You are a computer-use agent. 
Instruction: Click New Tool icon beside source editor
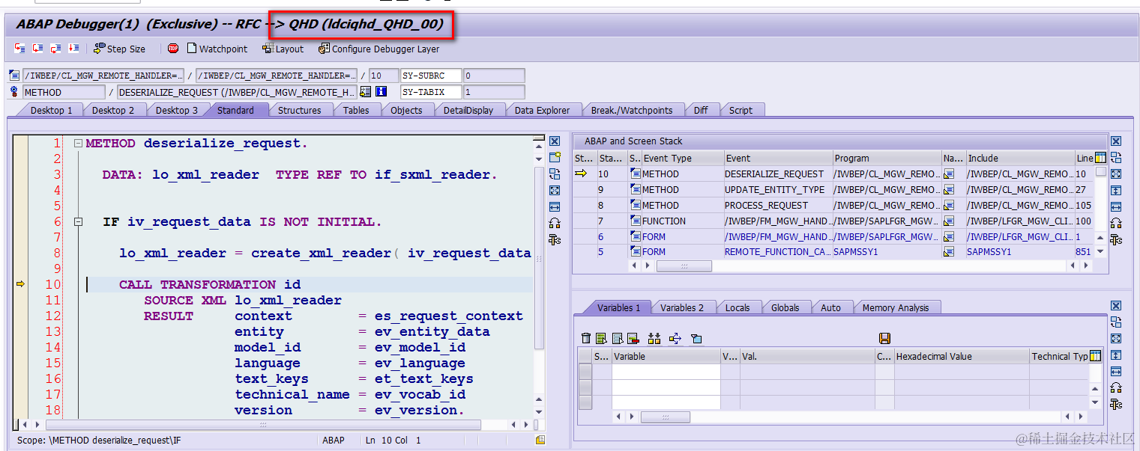pos(555,157)
